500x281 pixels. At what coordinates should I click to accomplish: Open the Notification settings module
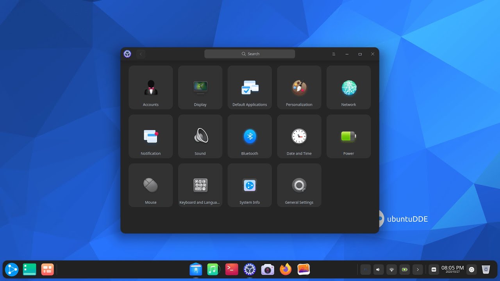(151, 136)
